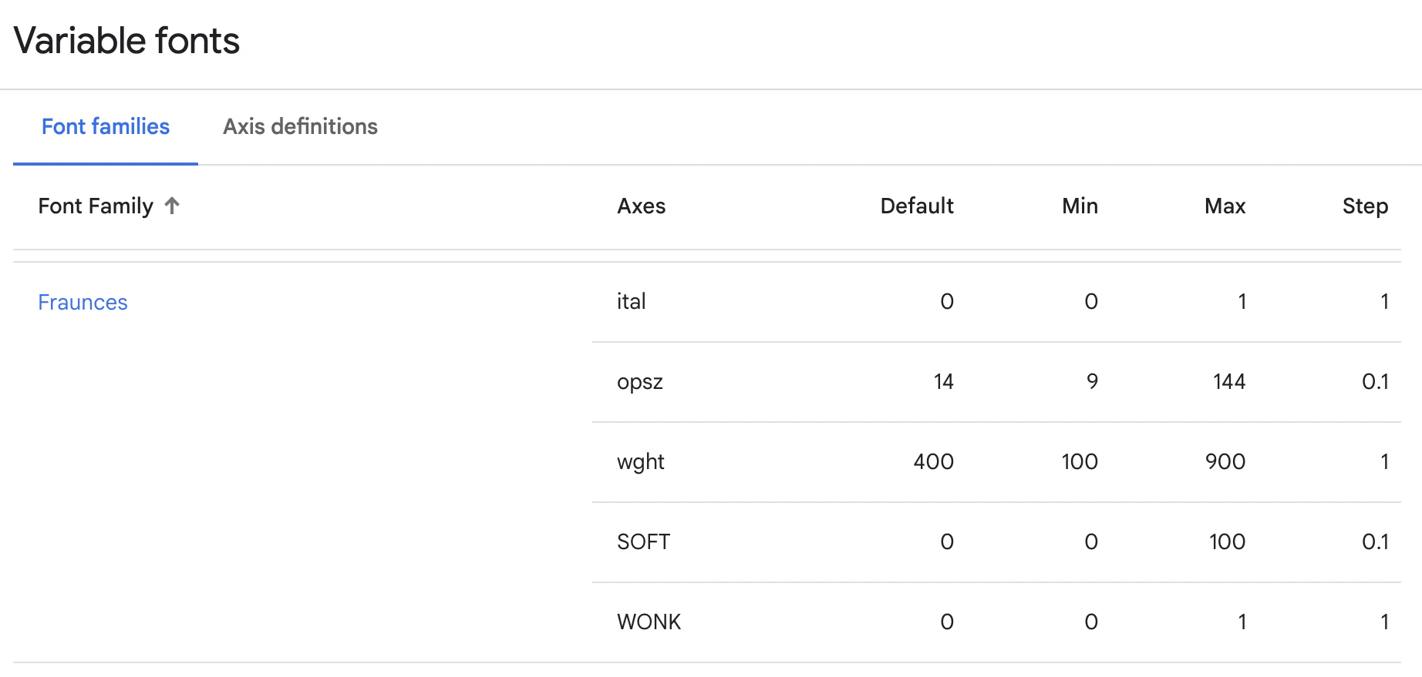The width and height of the screenshot is (1422, 677).
Task: Click the Variable fonts page heading
Action: [126, 41]
